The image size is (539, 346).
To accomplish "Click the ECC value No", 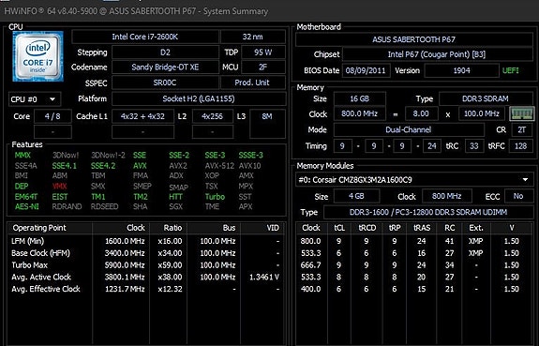I will point(518,196).
